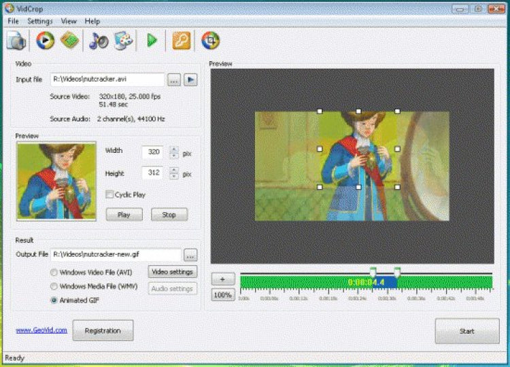The image size is (510, 367).
Task: Select Windows Media File (WMV) output format
Action: click(x=54, y=286)
